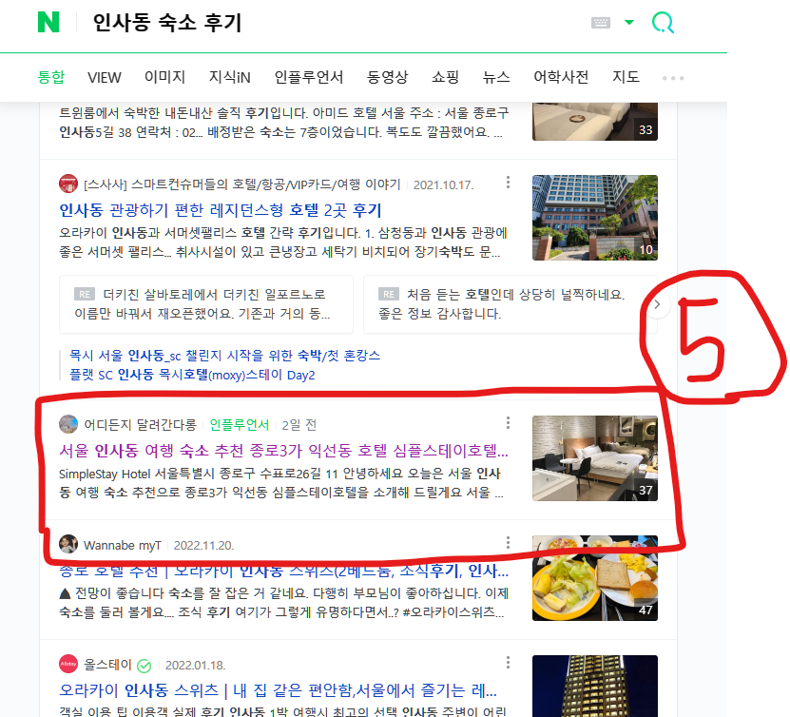Click the 어디든지 달려간다롱 author name
This screenshot has width=790, height=717.
[140, 425]
